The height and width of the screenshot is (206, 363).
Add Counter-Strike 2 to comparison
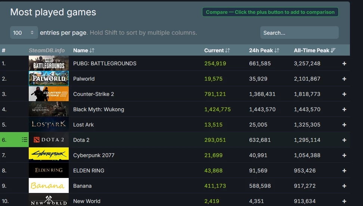pyautogui.click(x=344, y=94)
